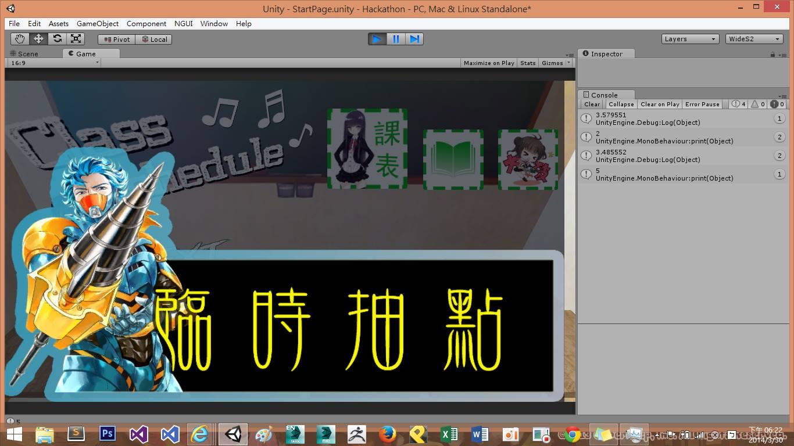794x446 pixels.
Task: Toggle Error Pause in Console
Action: (x=702, y=104)
